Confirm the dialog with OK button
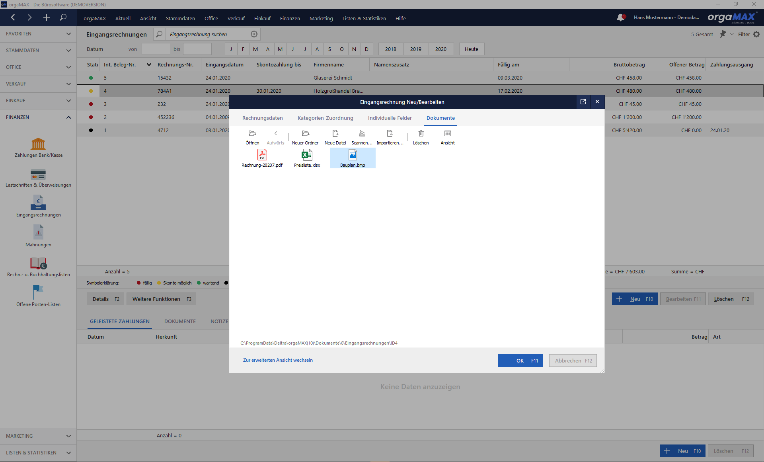The height and width of the screenshot is (462, 764). tap(520, 361)
